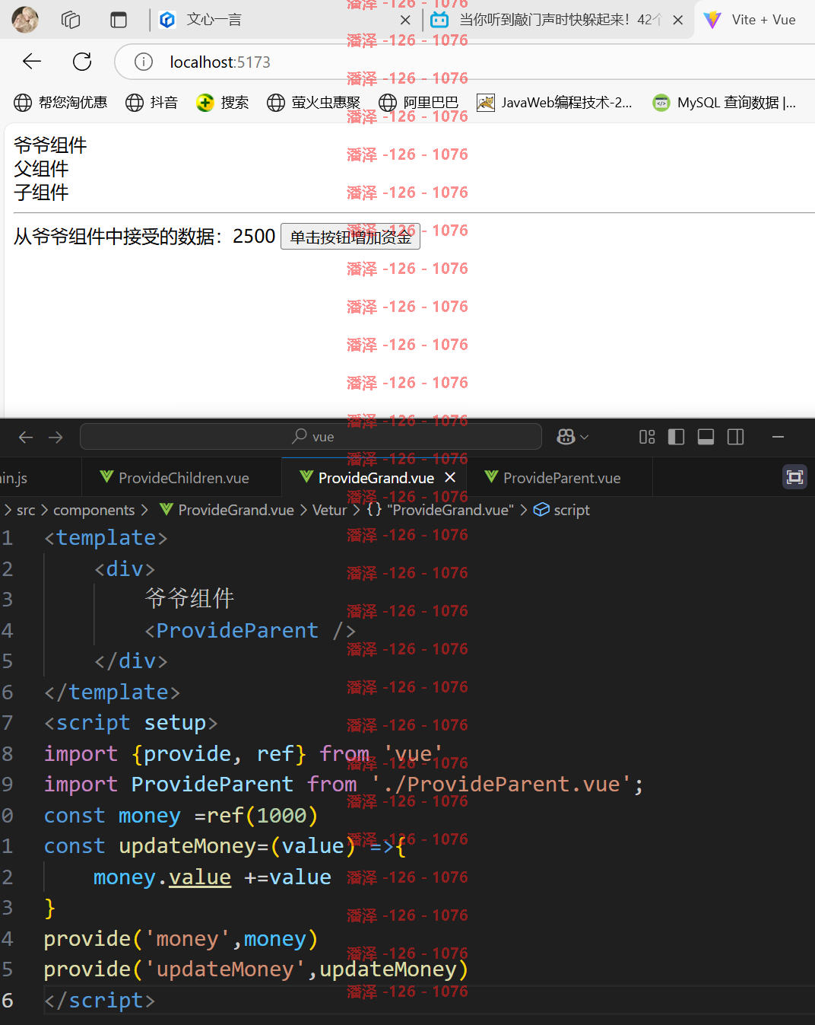Click the script breadcrumb

(x=563, y=510)
